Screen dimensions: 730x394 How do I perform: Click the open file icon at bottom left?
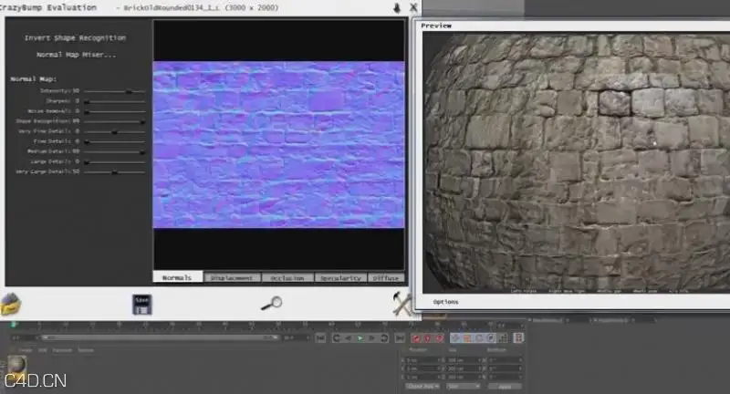(11, 305)
